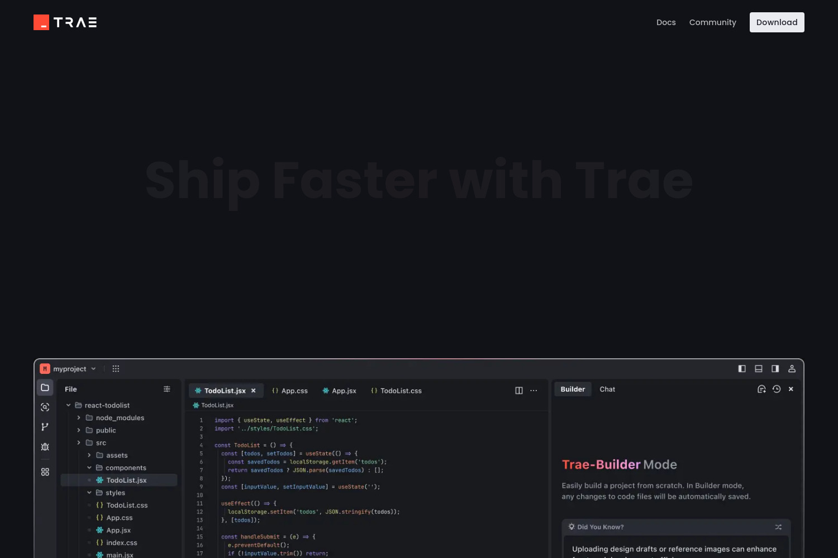The height and width of the screenshot is (558, 838).
Task: Toggle the bottom panel layout icon
Action: pyautogui.click(x=759, y=369)
